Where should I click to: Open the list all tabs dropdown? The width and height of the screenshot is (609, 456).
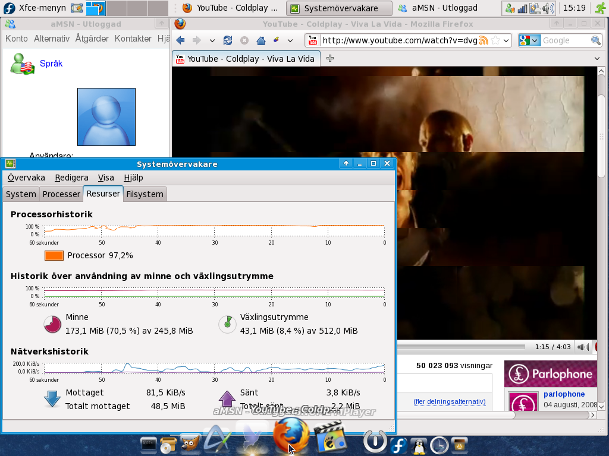pyautogui.click(x=597, y=59)
